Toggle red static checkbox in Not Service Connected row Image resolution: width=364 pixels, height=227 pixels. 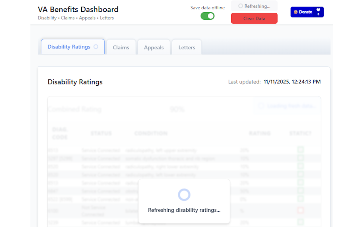pos(301,211)
